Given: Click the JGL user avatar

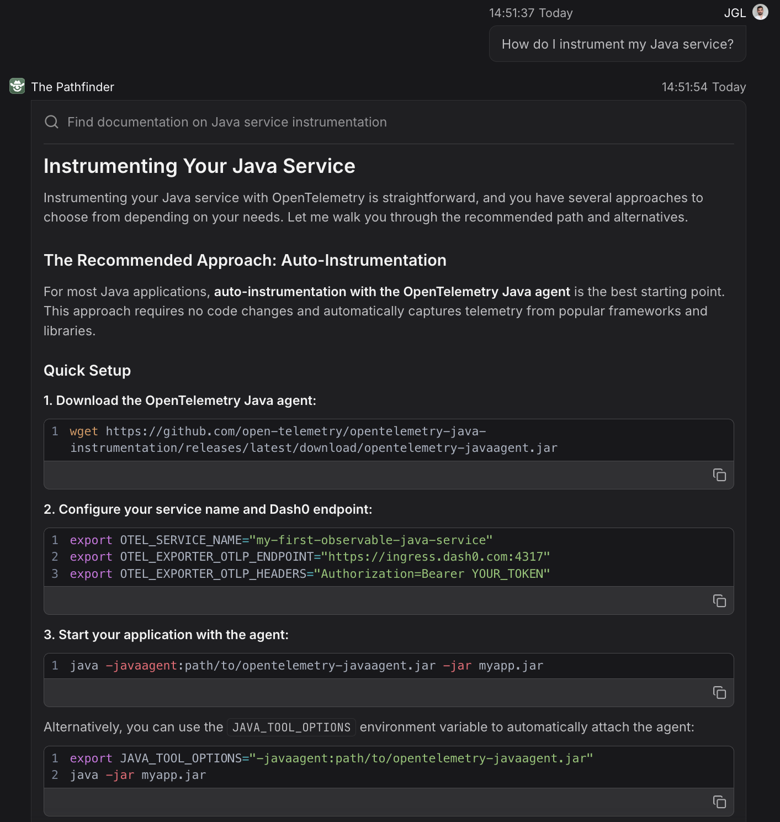Looking at the screenshot, I should click(760, 12).
